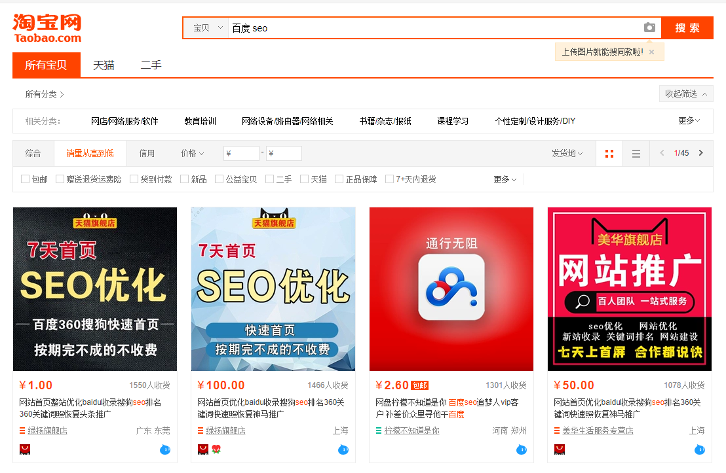Open red 通行无阻 product thumbnail

point(451,289)
